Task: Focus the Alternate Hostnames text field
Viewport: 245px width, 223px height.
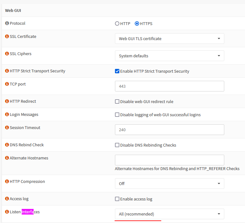Action: [169, 160]
